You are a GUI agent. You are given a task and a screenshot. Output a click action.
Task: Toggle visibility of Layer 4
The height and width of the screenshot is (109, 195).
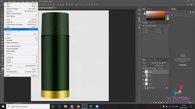point(143,84)
